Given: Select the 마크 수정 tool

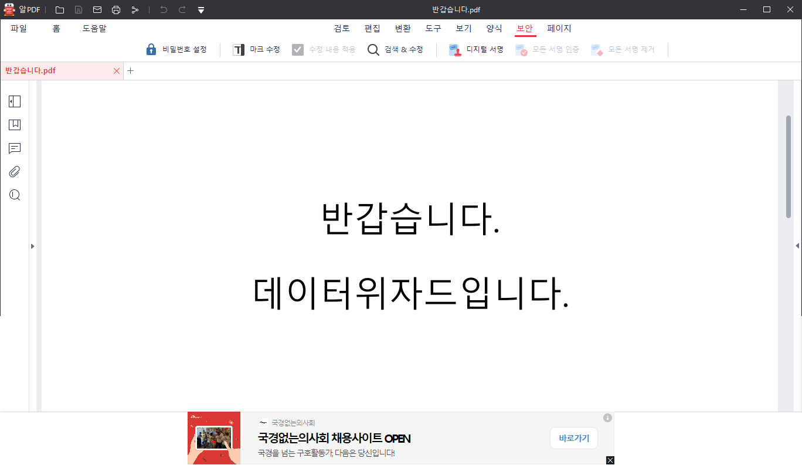Looking at the screenshot, I should click(x=256, y=49).
